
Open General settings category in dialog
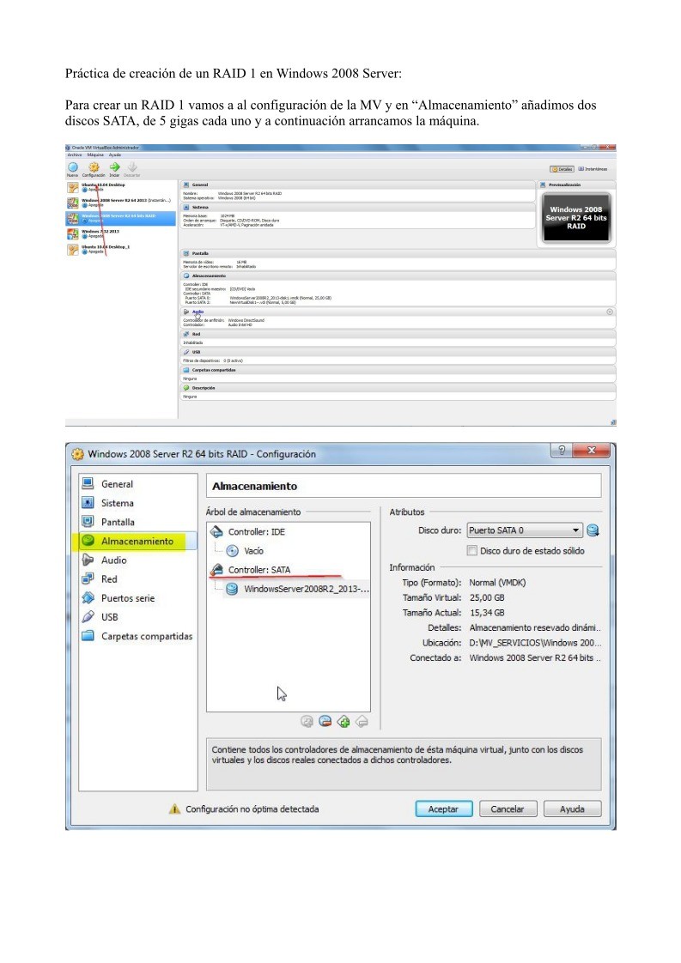pyautogui.click(x=117, y=484)
